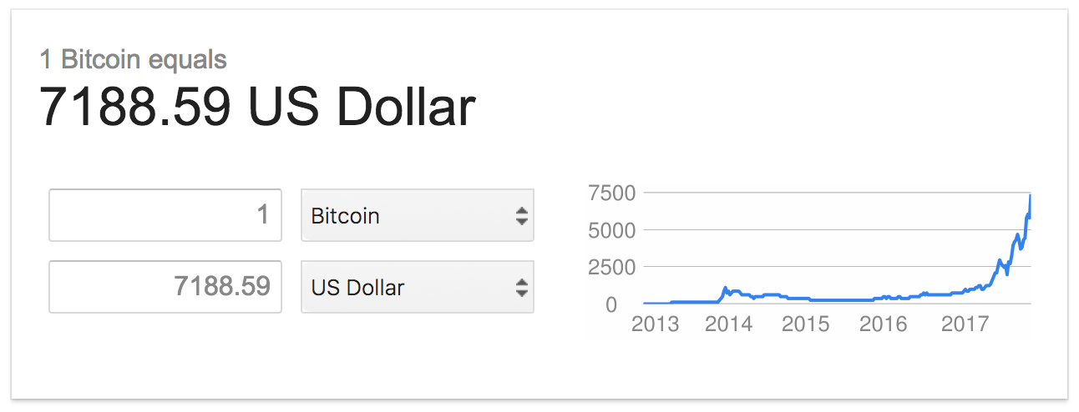Click the 7188.59 US Dollar headline result
This screenshot has height=412, width=1079.
click(258, 108)
